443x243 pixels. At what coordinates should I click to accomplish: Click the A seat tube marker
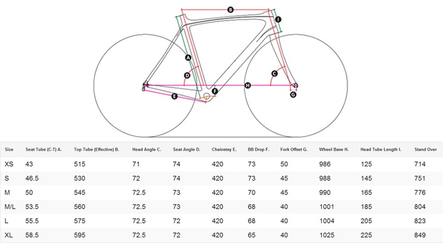[x=188, y=58]
